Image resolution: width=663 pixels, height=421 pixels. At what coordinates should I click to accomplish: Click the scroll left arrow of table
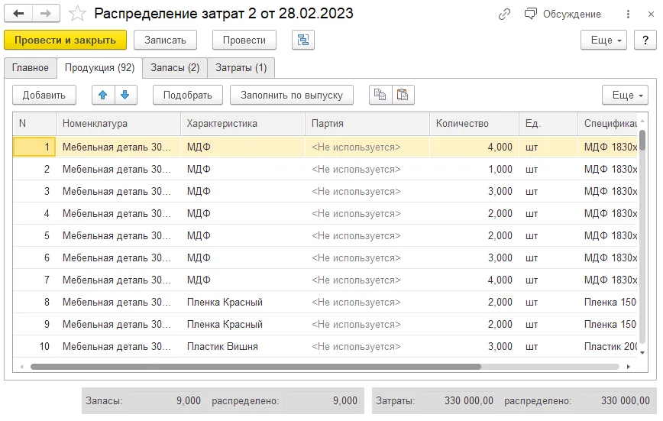tap(21, 367)
